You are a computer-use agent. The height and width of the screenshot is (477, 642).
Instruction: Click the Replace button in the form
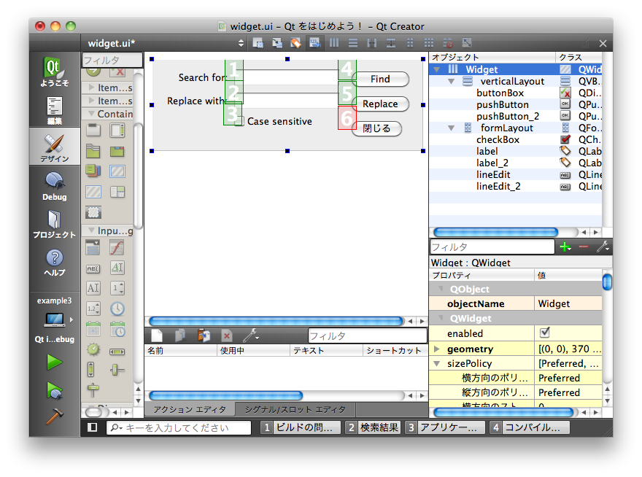[x=380, y=104]
